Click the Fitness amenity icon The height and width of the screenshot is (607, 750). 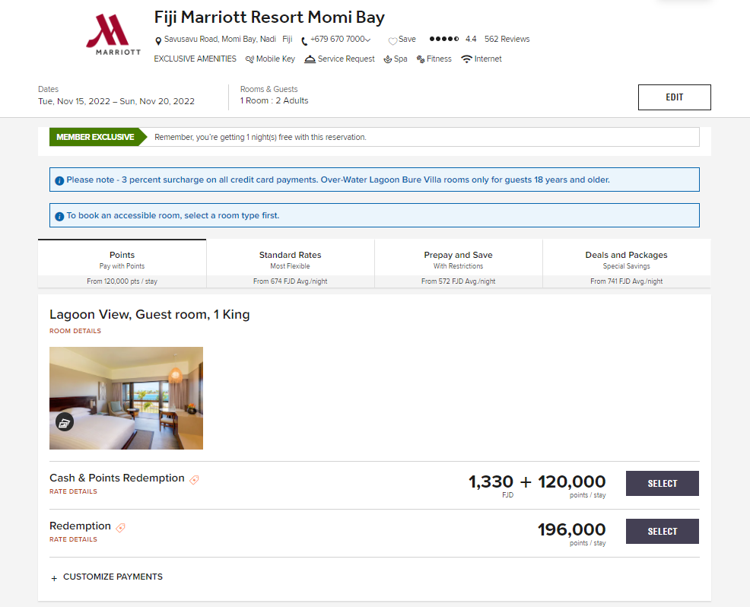[x=421, y=59]
